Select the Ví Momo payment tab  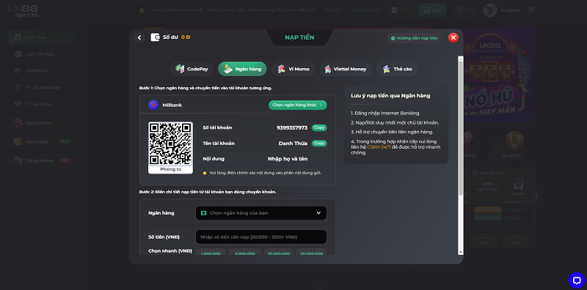[x=293, y=69]
